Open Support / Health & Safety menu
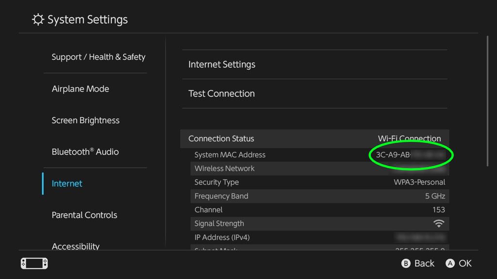Image resolution: width=497 pixels, height=279 pixels. tap(98, 57)
